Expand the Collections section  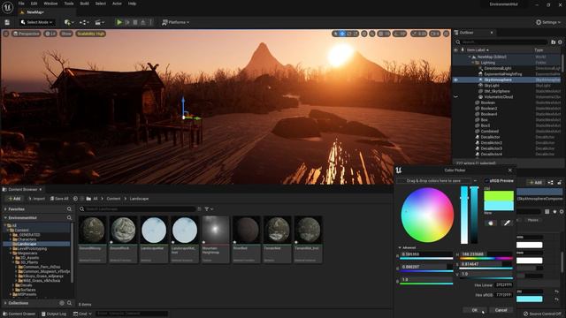(x=5, y=303)
